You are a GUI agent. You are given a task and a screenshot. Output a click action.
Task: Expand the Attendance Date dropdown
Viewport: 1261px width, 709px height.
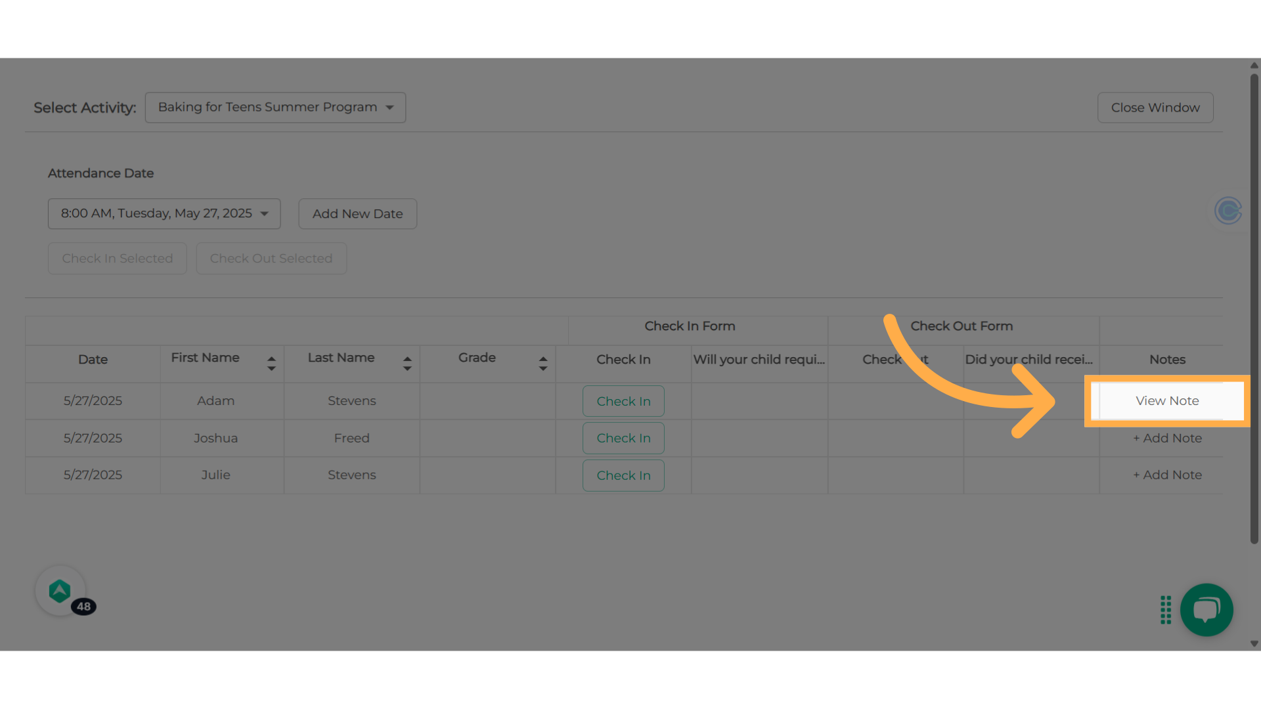(164, 214)
